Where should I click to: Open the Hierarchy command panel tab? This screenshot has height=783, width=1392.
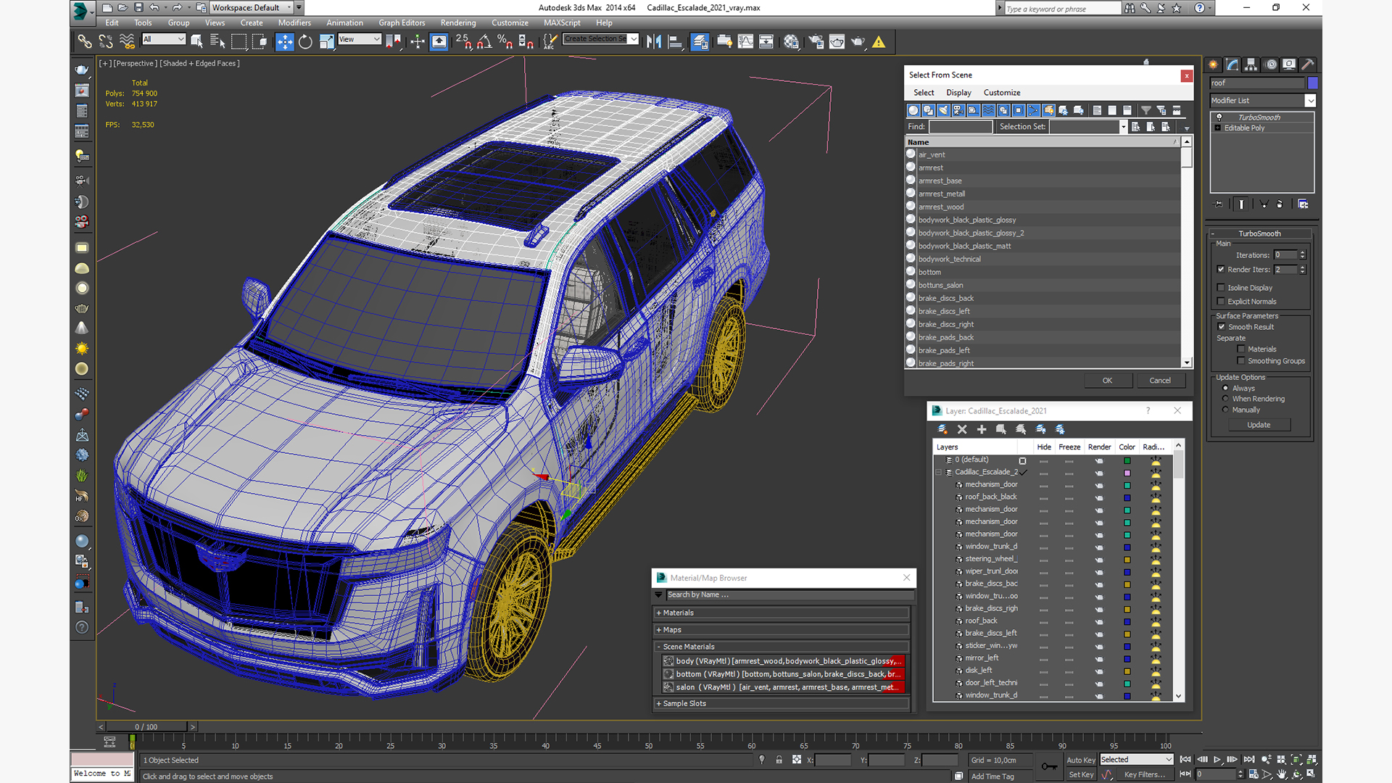click(x=1251, y=65)
